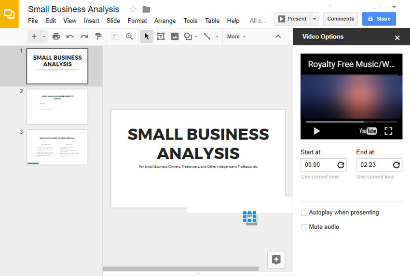Image resolution: width=410 pixels, height=276 pixels.
Task: Open new slide layout dropdown arrow
Action: pyautogui.click(x=44, y=37)
